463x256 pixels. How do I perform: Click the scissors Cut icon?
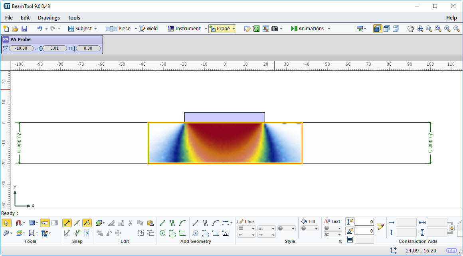pyautogui.click(x=130, y=223)
